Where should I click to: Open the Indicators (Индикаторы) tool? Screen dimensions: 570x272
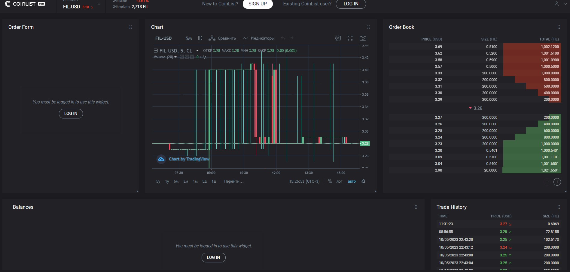pos(258,38)
